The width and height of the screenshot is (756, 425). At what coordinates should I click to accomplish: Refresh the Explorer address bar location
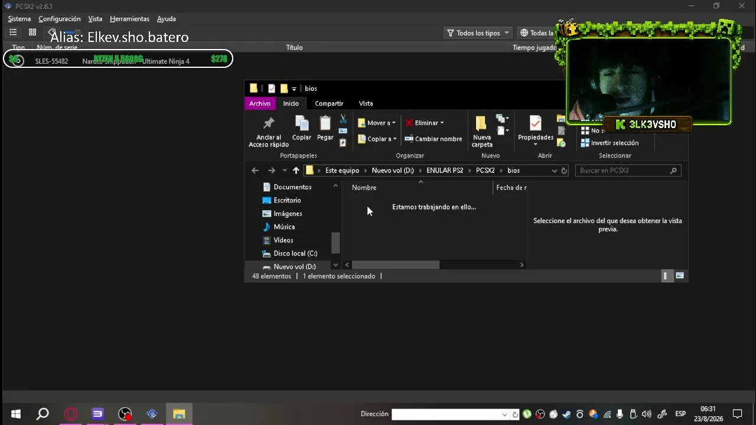[x=564, y=171]
